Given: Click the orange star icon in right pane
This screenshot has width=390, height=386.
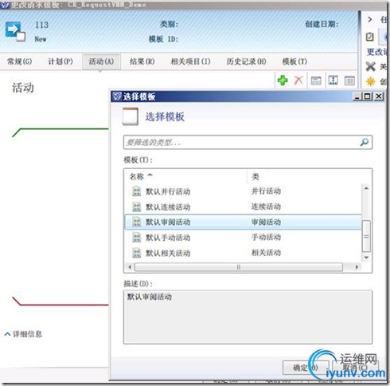Looking at the screenshot, I should point(370,81).
